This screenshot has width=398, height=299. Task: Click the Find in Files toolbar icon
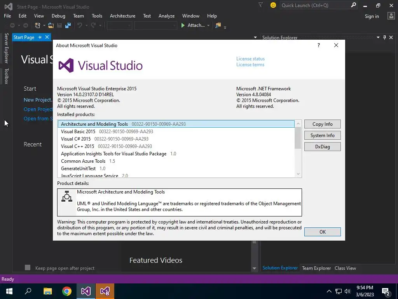point(218,25)
